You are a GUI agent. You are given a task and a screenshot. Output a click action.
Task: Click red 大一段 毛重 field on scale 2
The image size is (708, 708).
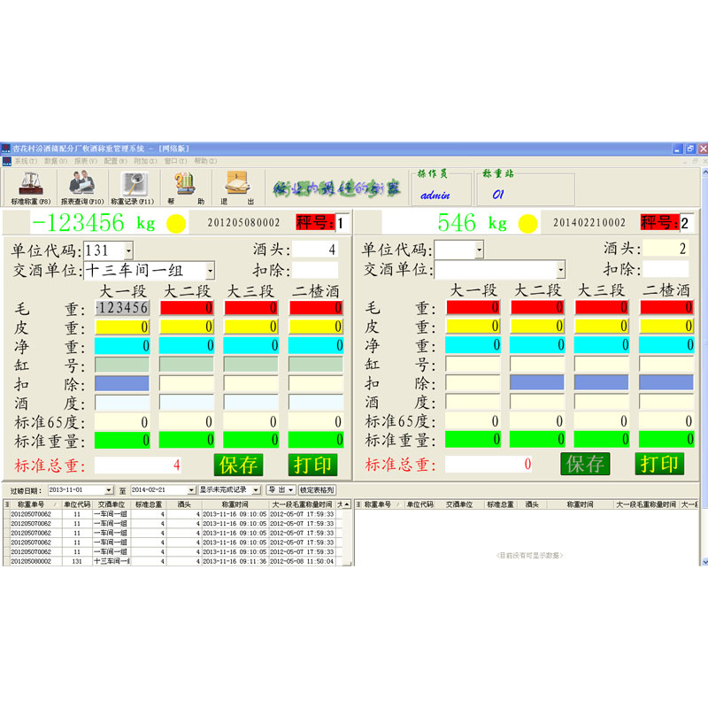pos(473,307)
